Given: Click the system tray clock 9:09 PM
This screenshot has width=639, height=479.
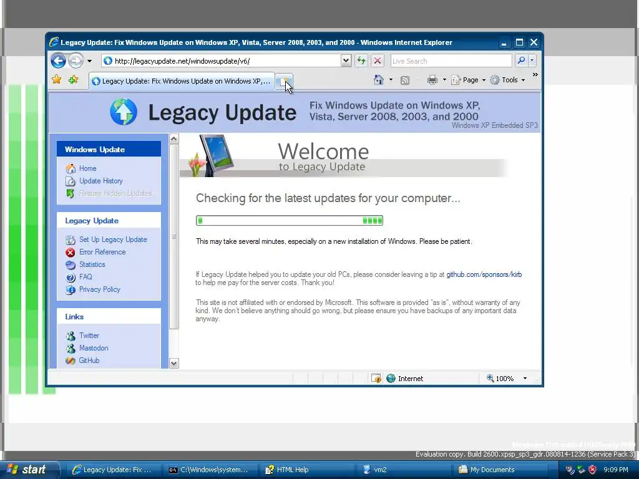Looking at the screenshot, I should [x=615, y=470].
